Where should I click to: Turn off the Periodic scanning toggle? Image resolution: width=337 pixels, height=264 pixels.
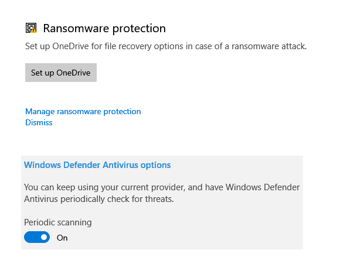point(37,237)
